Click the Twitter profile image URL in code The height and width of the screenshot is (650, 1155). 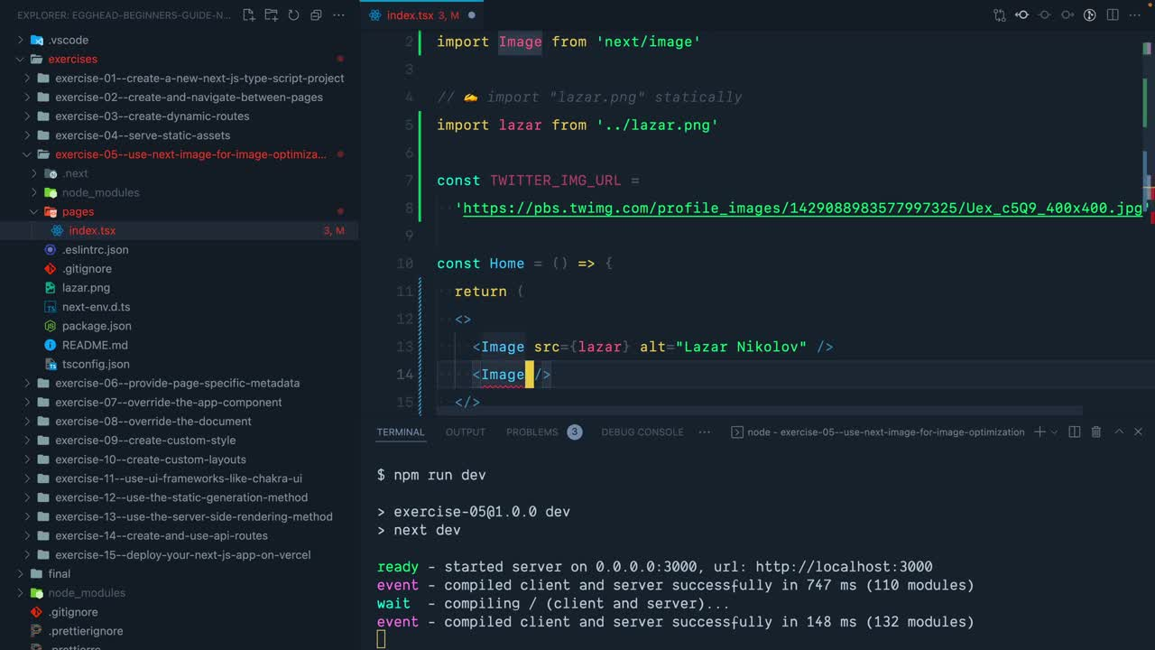pos(802,209)
